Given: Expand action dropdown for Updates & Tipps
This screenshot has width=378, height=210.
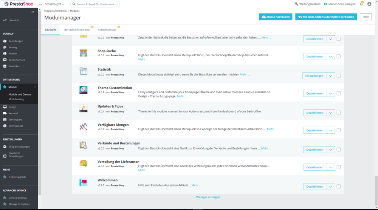Looking at the screenshot, I should point(330,113).
